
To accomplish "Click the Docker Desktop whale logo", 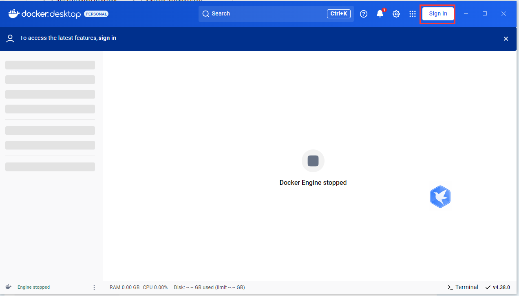I will pyautogui.click(x=14, y=13).
